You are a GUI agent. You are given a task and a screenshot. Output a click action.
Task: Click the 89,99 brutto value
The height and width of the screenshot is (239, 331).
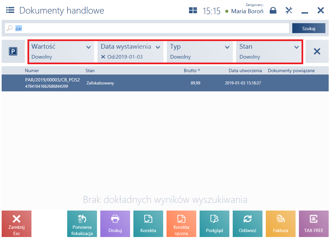point(196,83)
